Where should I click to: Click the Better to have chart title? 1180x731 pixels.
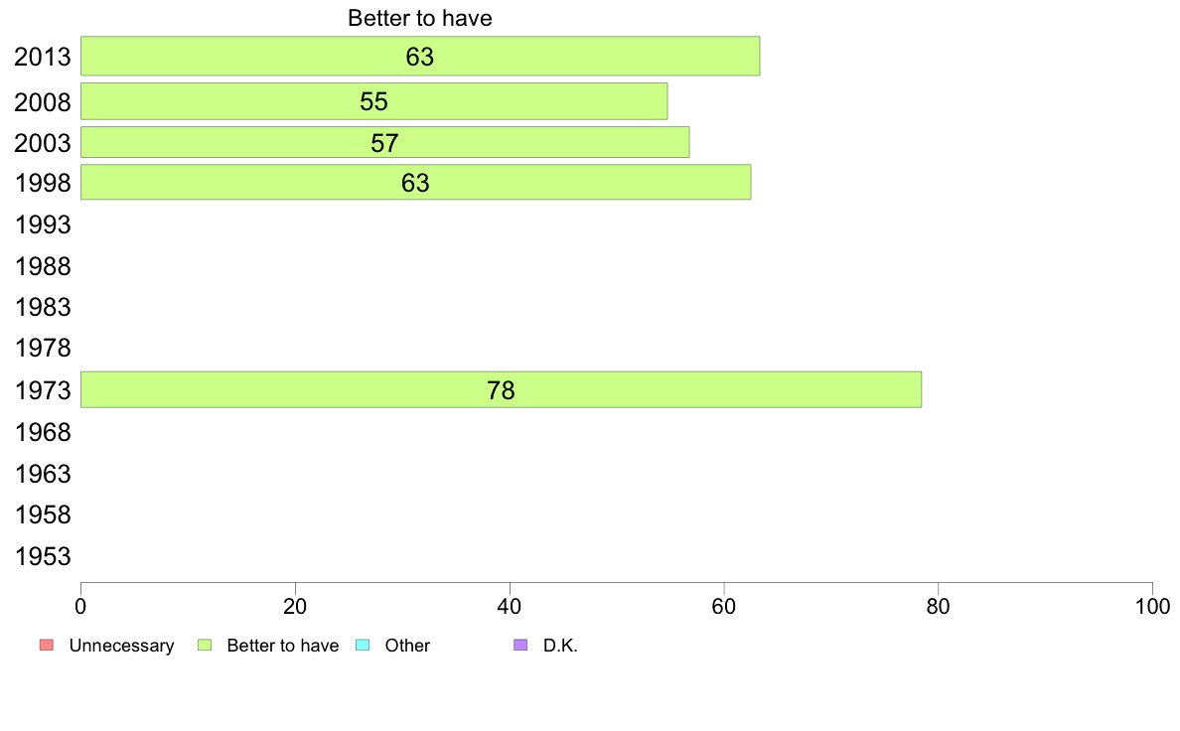pyautogui.click(x=420, y=18)
